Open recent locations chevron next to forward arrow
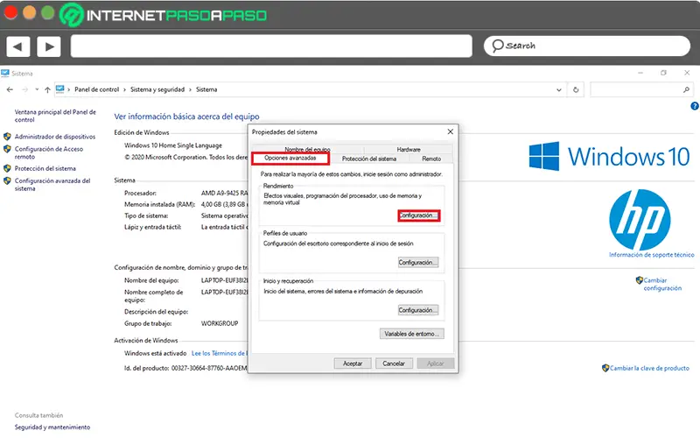This screenshot has width=700, height=438. coord(37,89)
